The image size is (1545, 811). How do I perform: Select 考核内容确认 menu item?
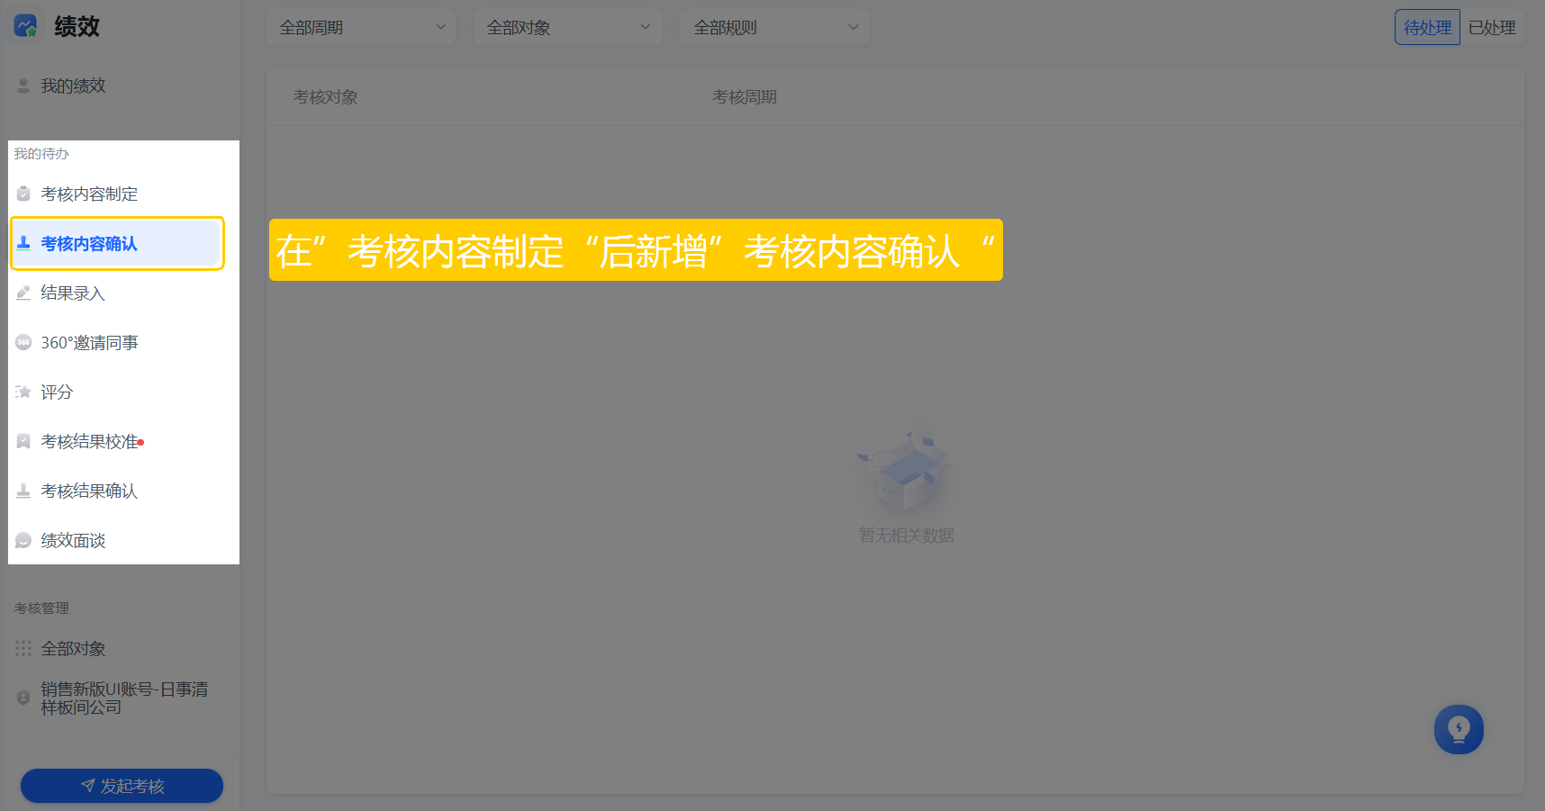point(117,243)
